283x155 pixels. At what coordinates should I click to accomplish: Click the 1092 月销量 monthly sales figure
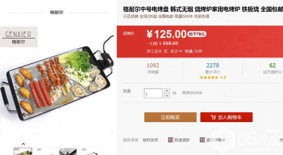tap(153, 68)
